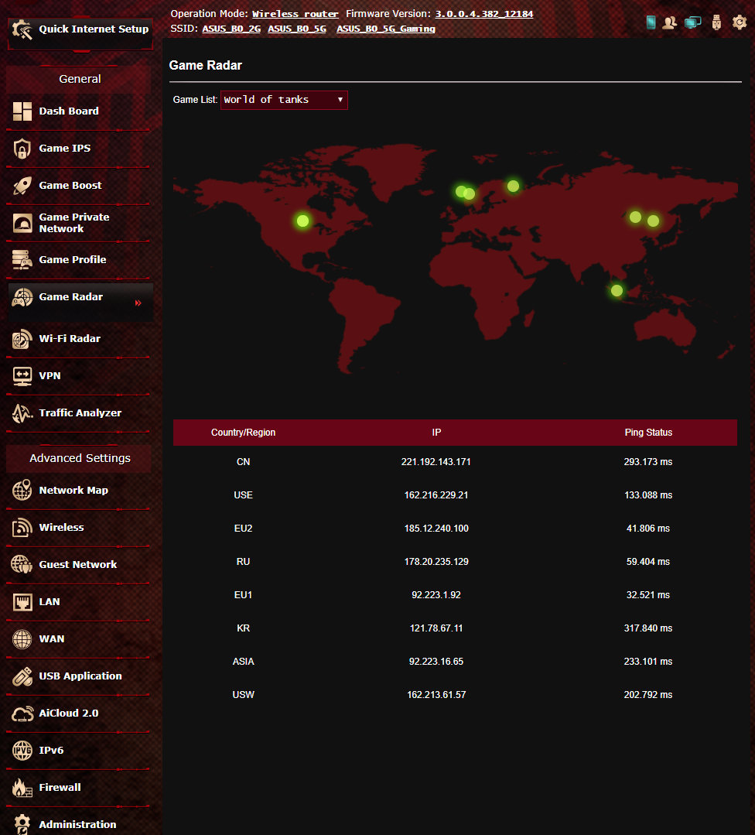Viewport: 755px width, 835px height.
Task: Select Wireless in Advanced Settings
Action: 61,528
